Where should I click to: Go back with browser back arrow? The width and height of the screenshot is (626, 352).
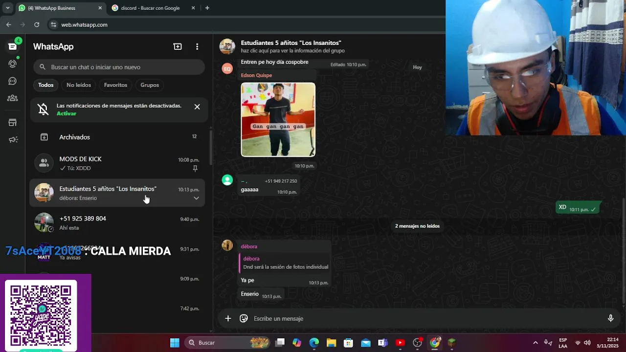pos(9,24)
